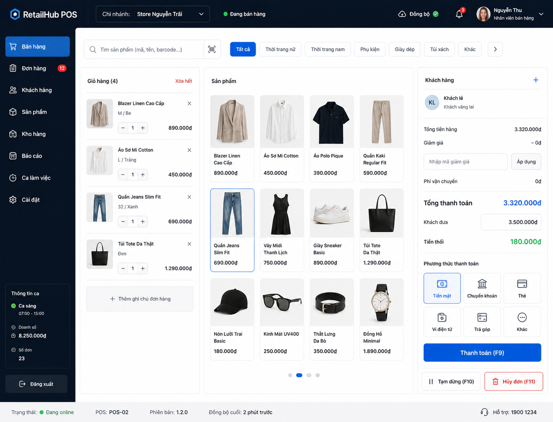Select Khác payment method
This screenshot has width=553, height=422.
click(x=522, y=322)
